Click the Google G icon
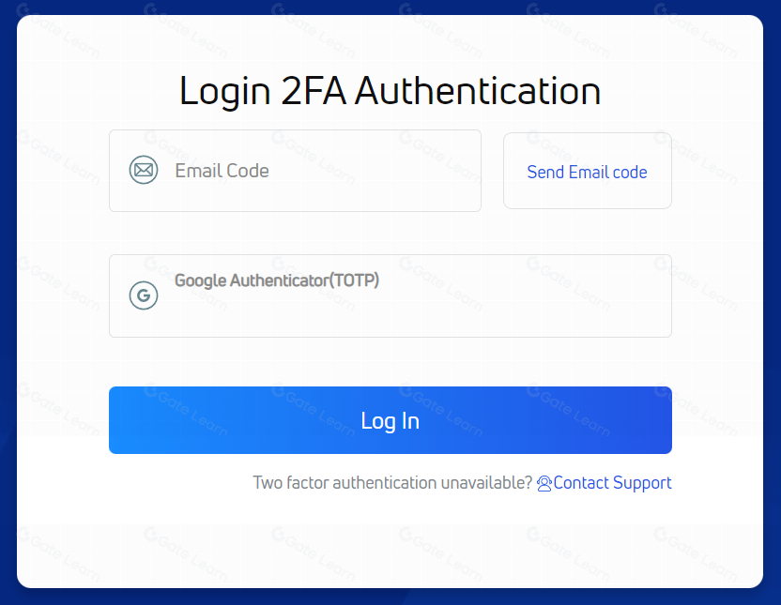Image resolution: width=781 pixels, height=605 pixels. click(x=144, y=295)
